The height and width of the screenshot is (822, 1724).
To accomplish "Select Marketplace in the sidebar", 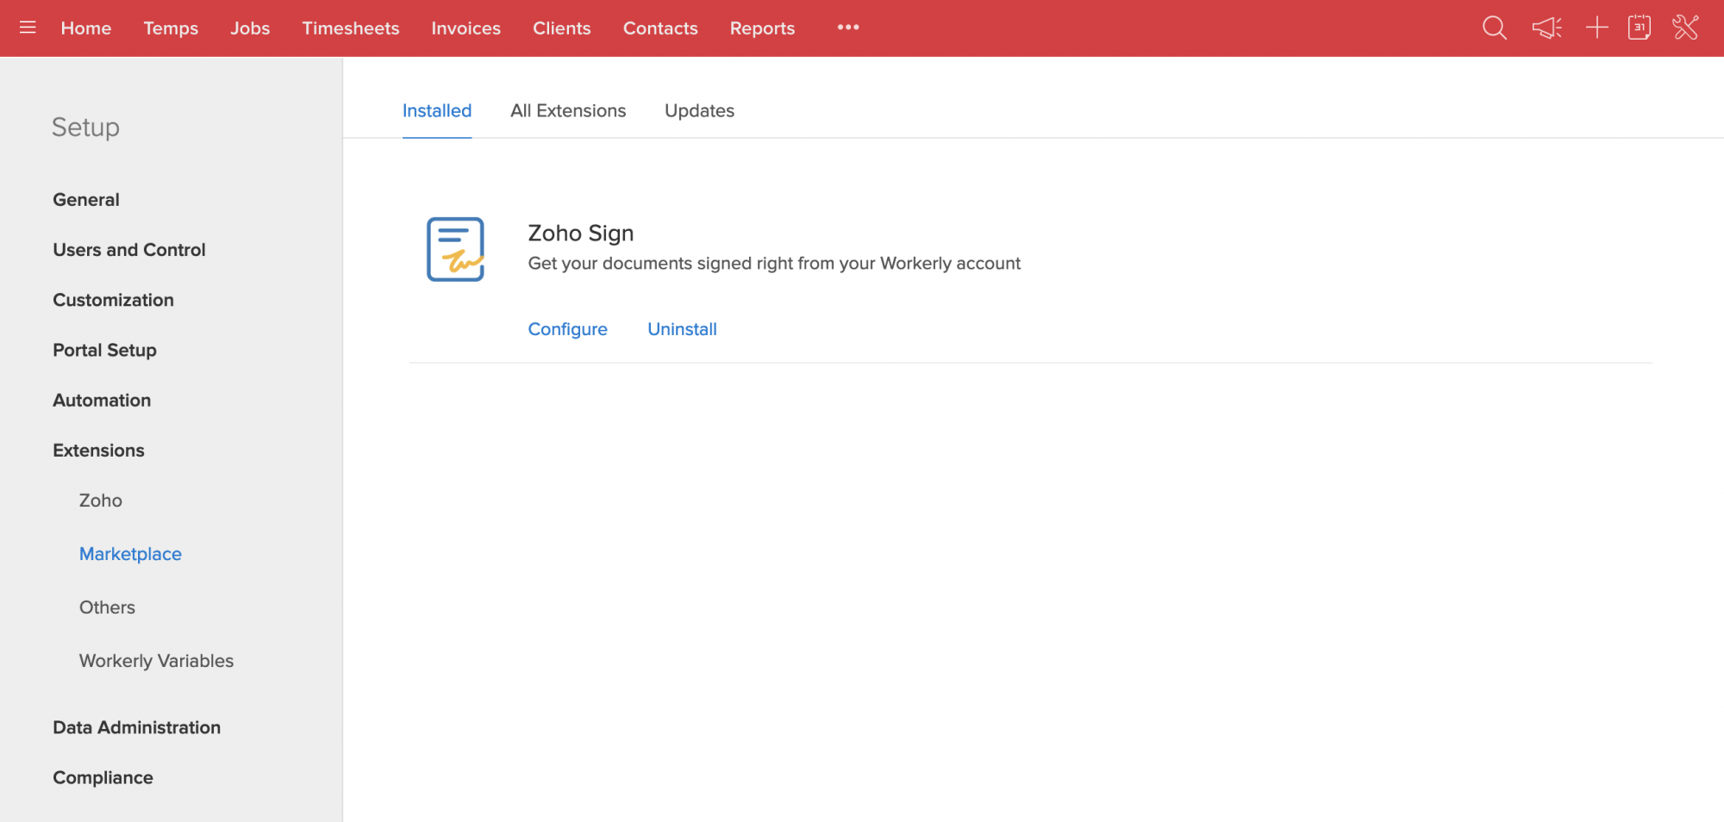I will (131, 554).
